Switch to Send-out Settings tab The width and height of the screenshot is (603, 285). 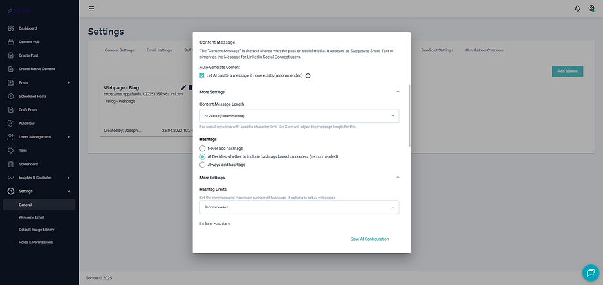tap(437, 50)
